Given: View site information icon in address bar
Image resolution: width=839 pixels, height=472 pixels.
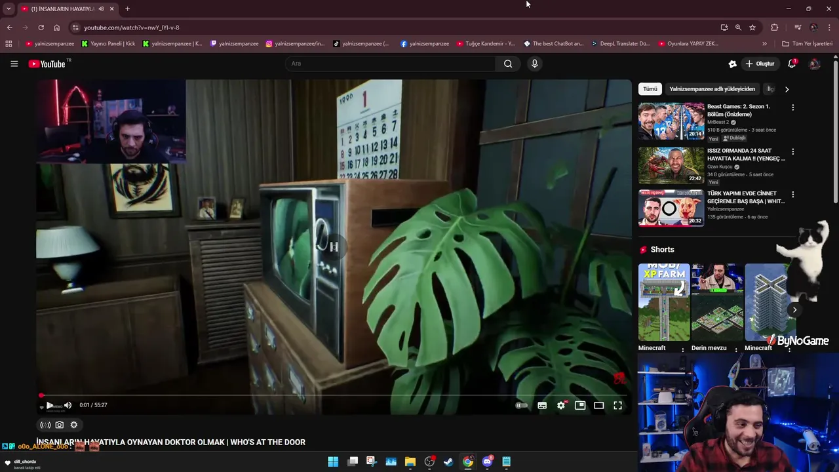Looking at the screenshot, I should [x=75, y=28].
